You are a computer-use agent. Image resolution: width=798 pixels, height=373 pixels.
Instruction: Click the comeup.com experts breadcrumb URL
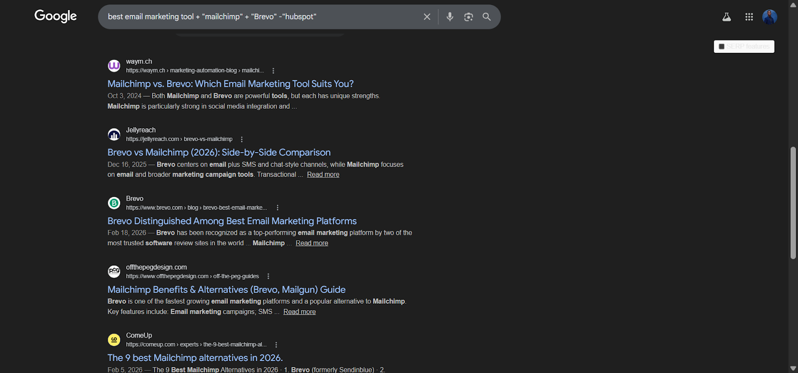[x=197, y=345]
